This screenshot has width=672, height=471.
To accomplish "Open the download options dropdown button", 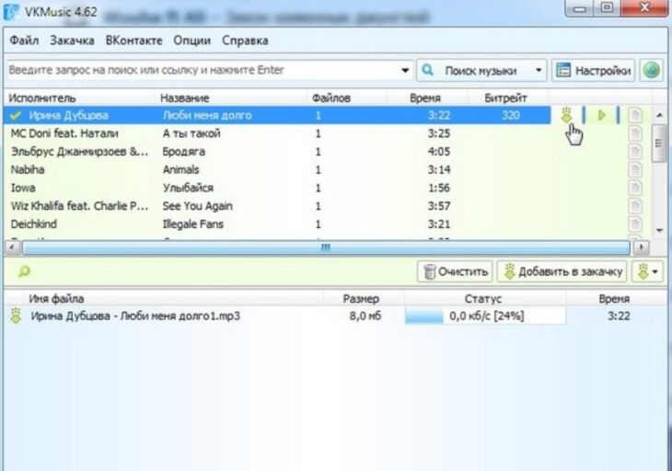I will (648, 271).
